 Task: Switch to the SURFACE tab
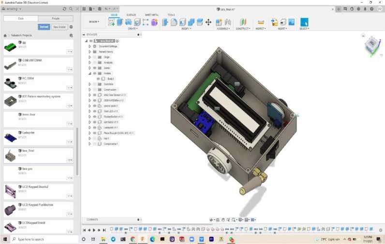pyautogui.click(x=131, y=15)
